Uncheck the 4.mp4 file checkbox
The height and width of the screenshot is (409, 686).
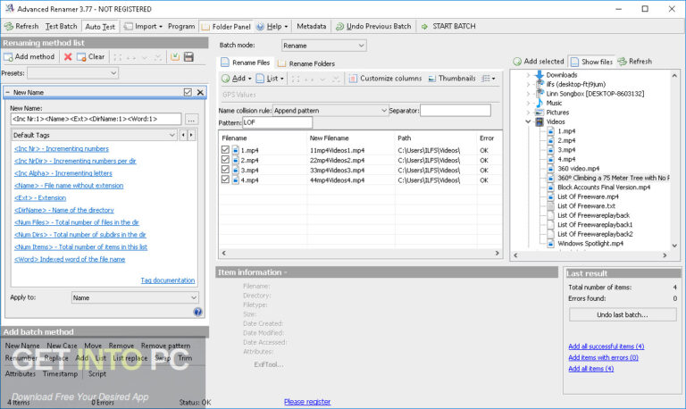click(225, 179)
